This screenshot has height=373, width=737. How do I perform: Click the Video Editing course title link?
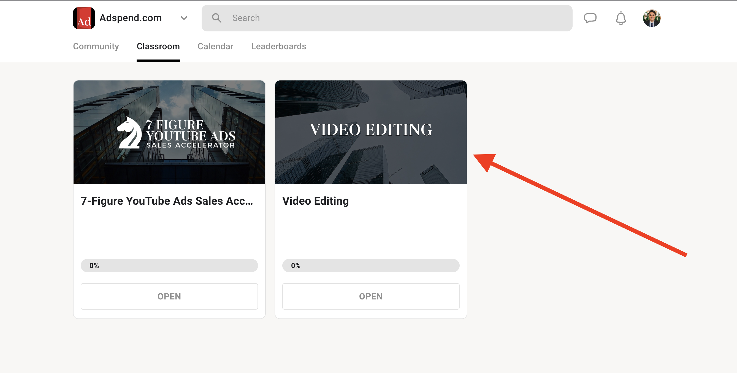click(x=315, y=201)
